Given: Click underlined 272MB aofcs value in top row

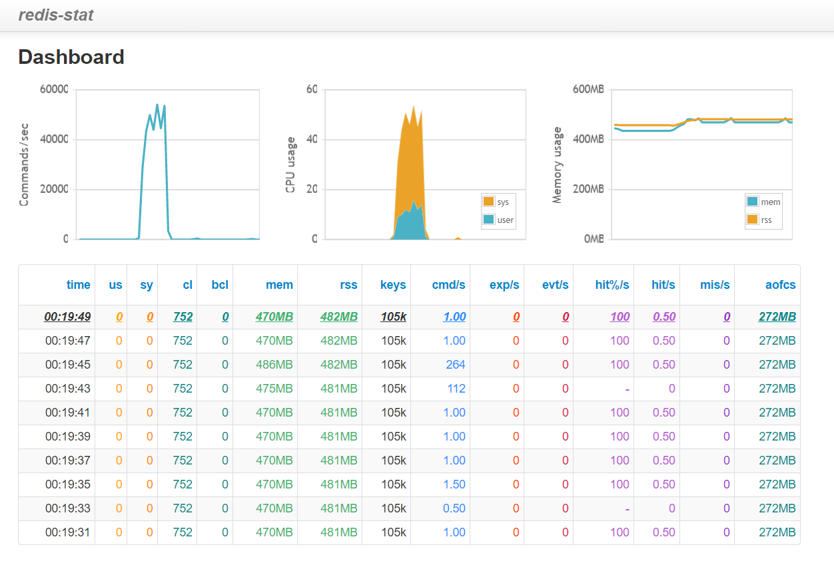Looking at the screenshot, I should click(x=777, y=317).
